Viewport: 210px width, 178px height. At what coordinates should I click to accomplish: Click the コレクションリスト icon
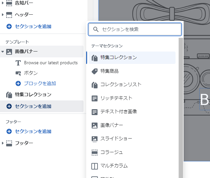95,85
